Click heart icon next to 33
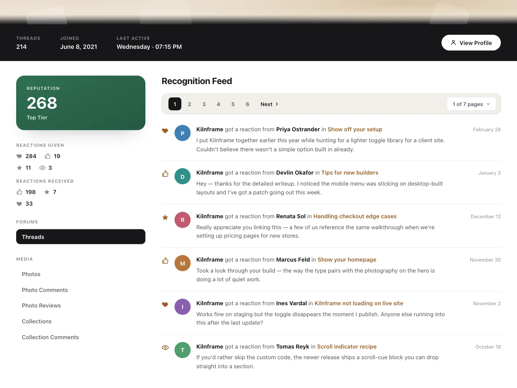This screenshot has width=517, height=388. (19, 204)
